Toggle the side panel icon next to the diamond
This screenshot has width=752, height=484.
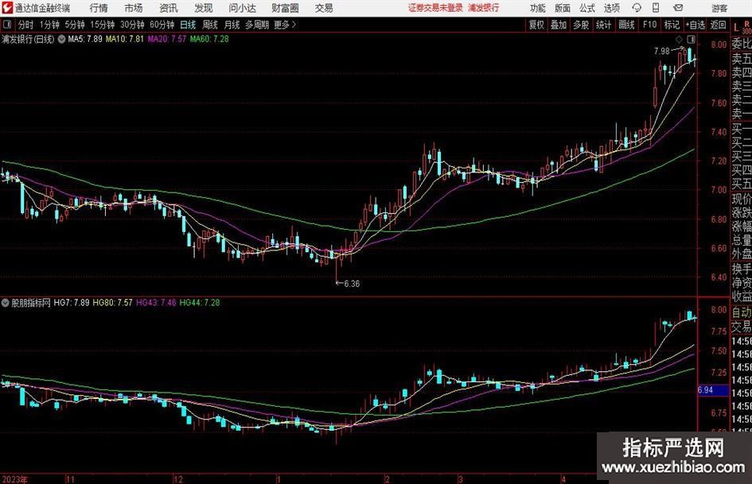(x=691, y=39)
